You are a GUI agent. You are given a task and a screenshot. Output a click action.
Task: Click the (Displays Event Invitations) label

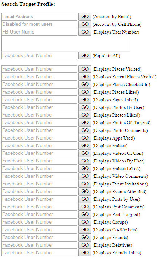click(120, 184)
